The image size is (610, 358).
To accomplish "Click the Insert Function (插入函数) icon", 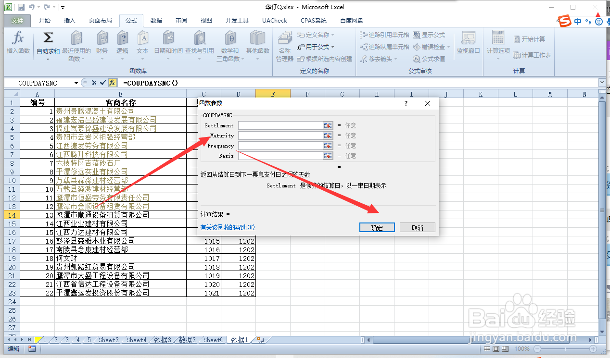I will click(18, 38).
